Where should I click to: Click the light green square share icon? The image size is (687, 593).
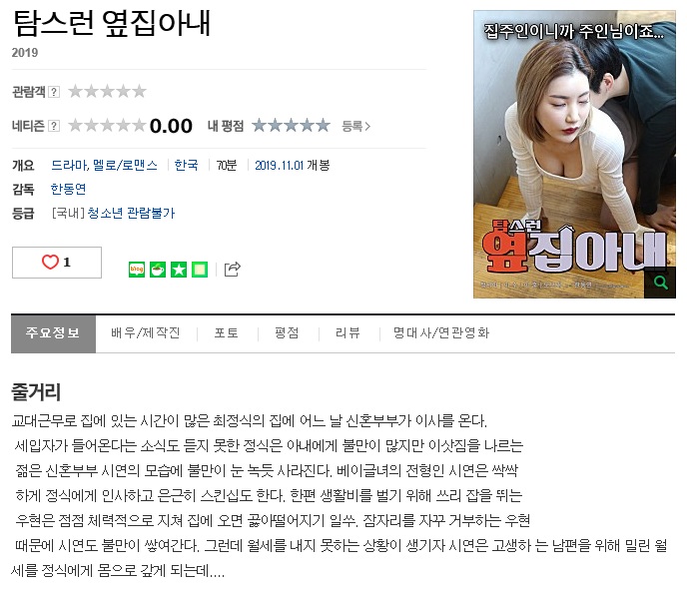click(x=200, y=270)
